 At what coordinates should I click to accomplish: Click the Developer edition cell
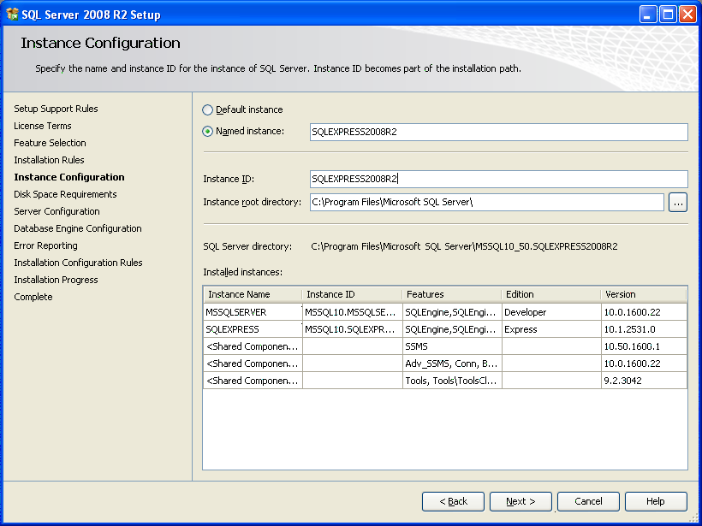pyautogui.click(x=551, y=312)
